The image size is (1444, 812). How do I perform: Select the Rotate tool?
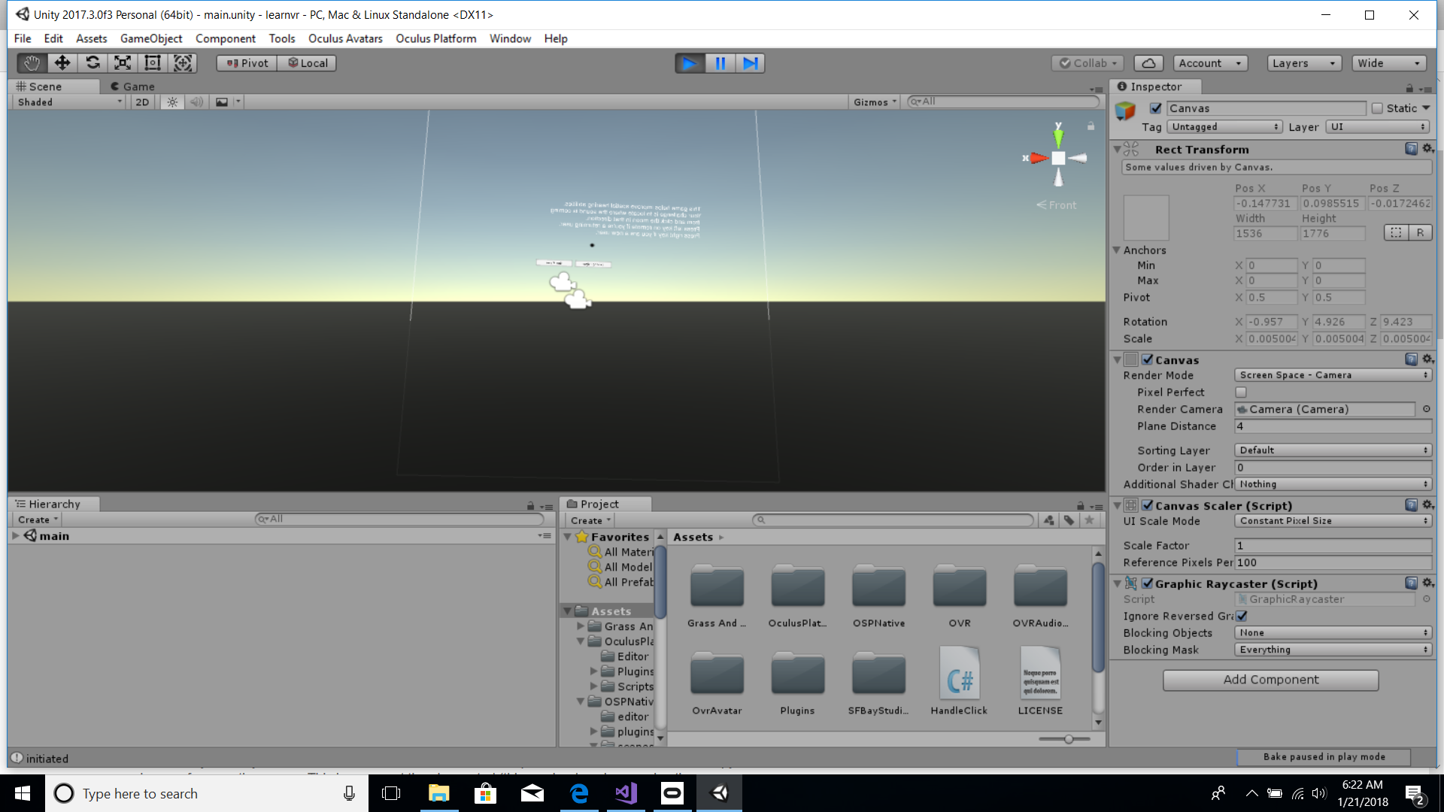[x=93, y=63]
